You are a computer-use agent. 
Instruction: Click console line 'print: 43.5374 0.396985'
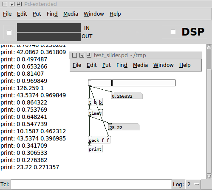pos(33,138)
